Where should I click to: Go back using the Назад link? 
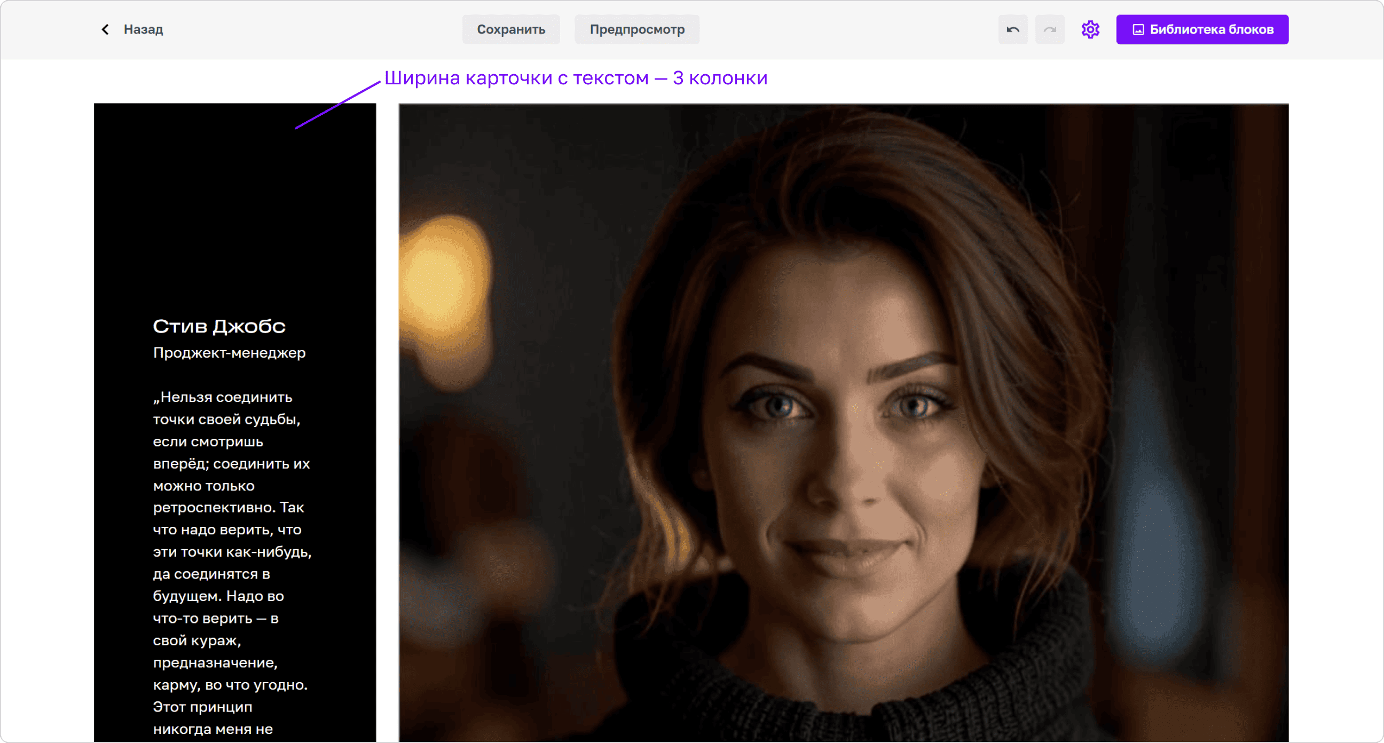coord(132,29)
